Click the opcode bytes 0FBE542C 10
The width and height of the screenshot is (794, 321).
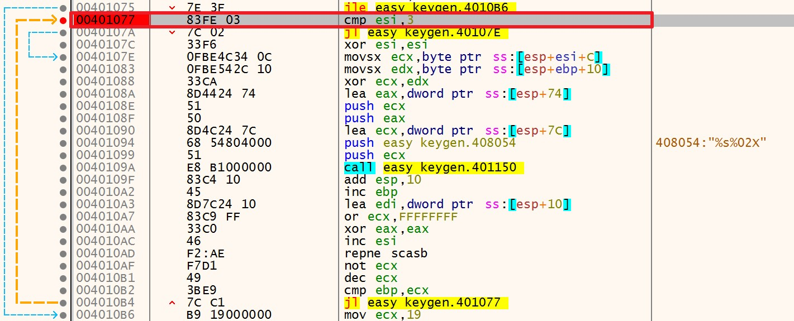point(229,69)
